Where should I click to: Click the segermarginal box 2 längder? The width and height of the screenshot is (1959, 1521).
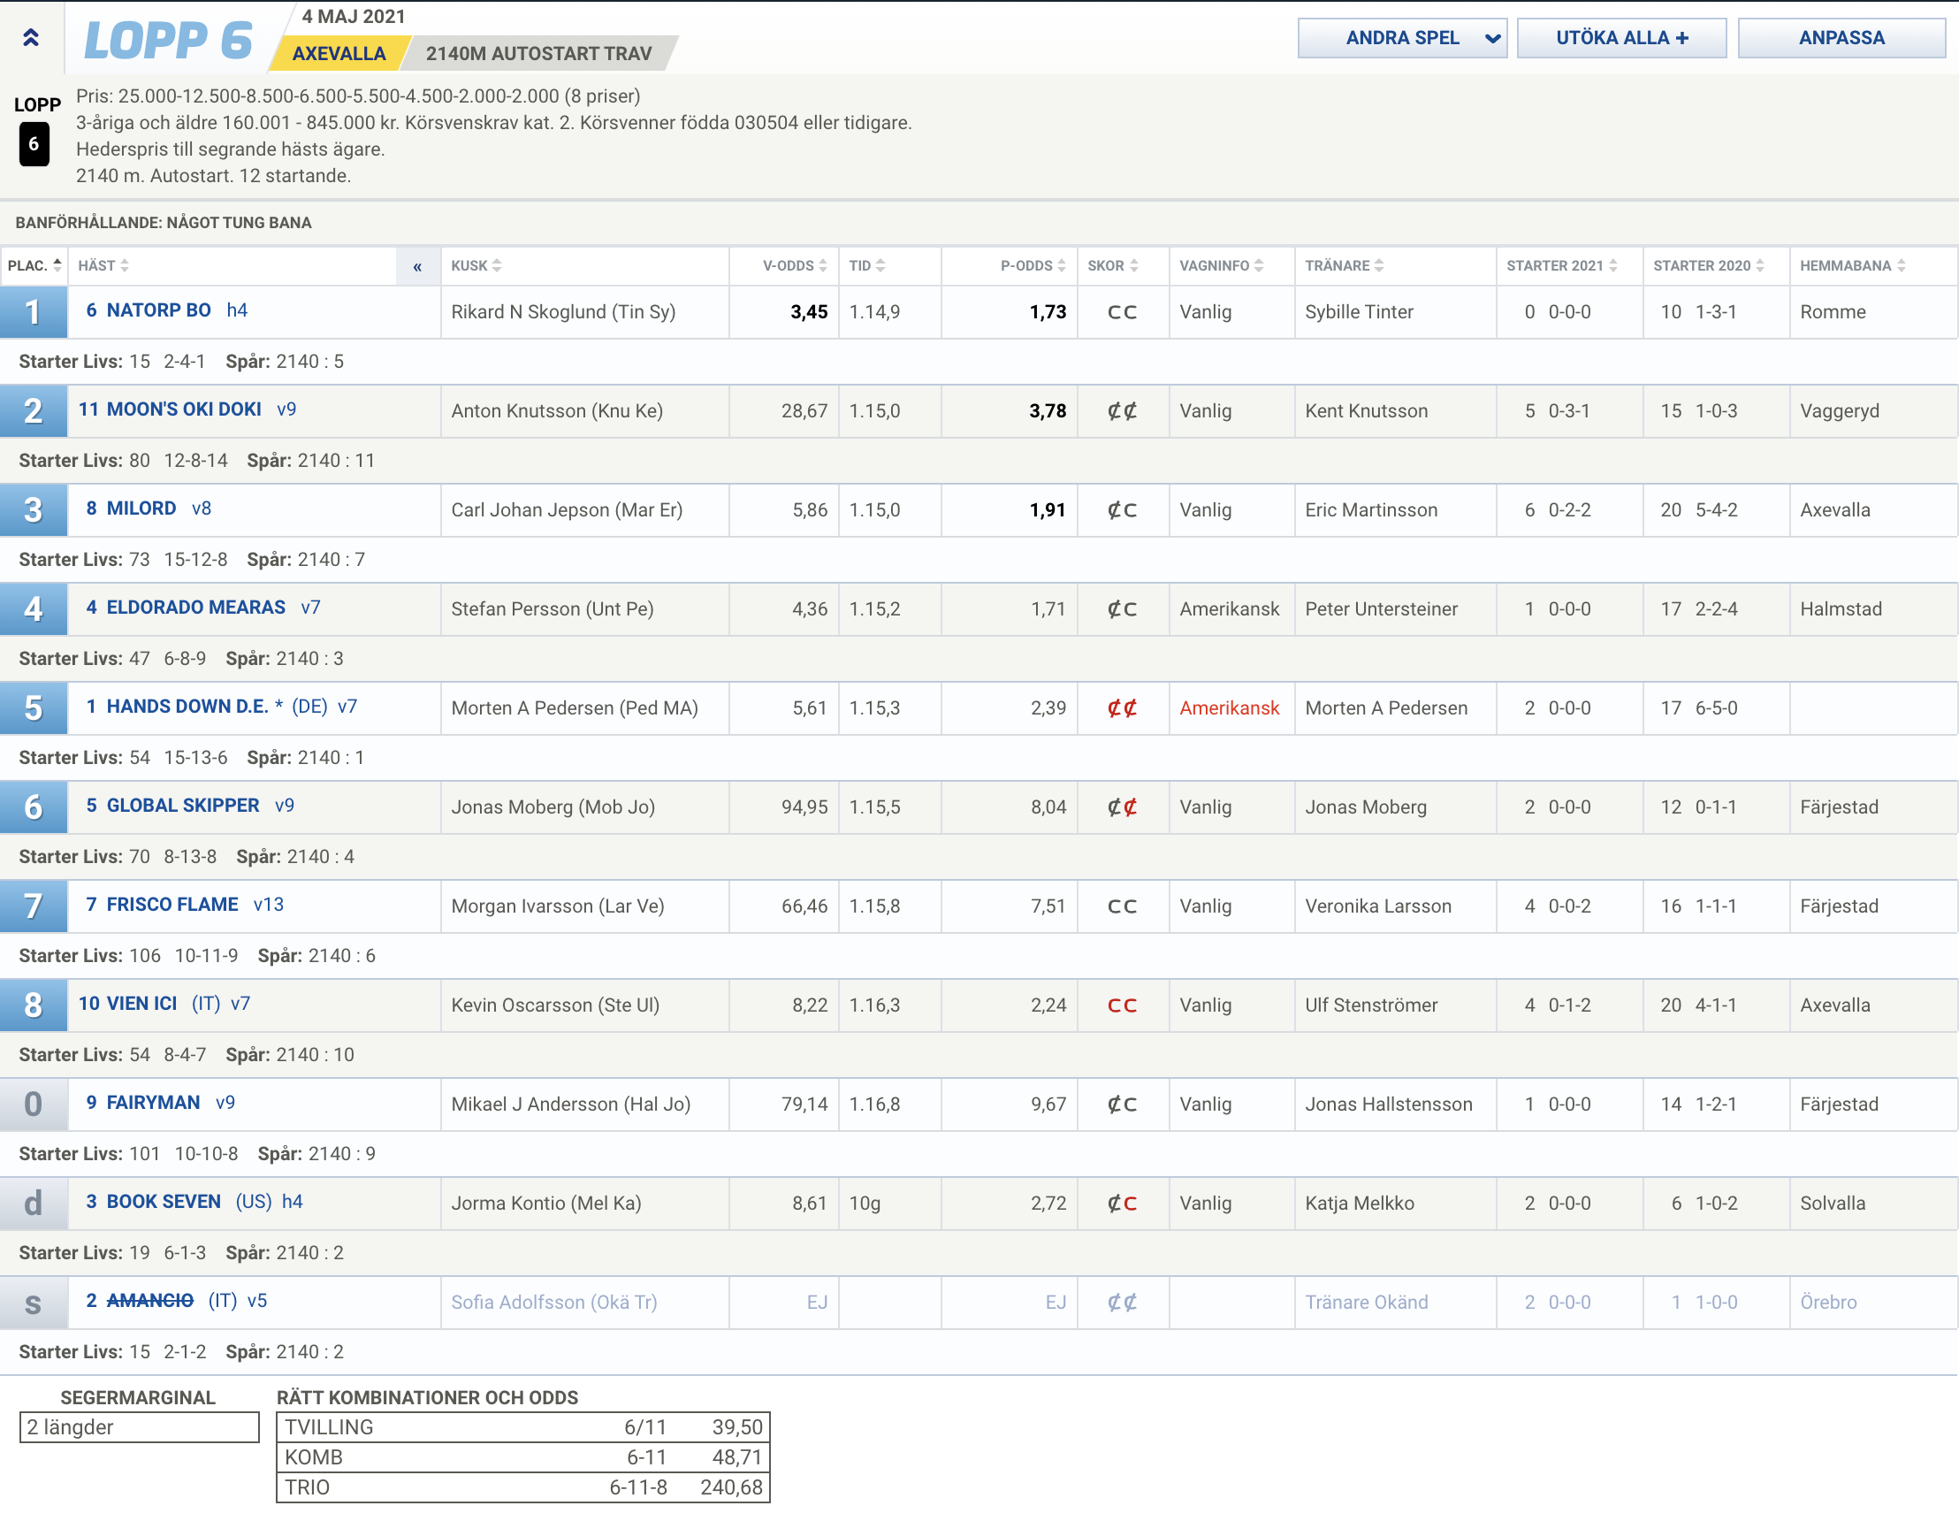(x=139, y=1427)
